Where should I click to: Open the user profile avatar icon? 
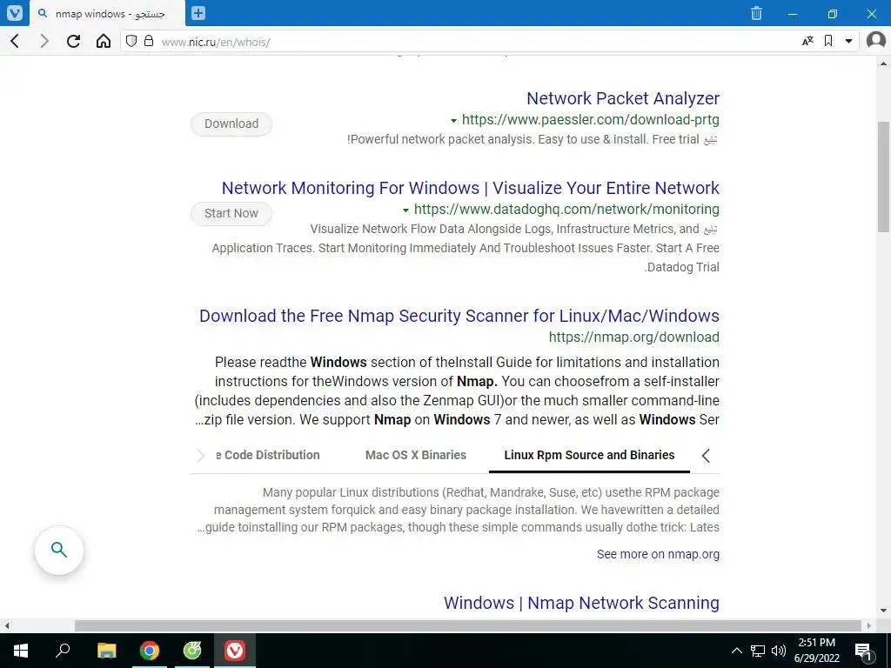(876, 40)
